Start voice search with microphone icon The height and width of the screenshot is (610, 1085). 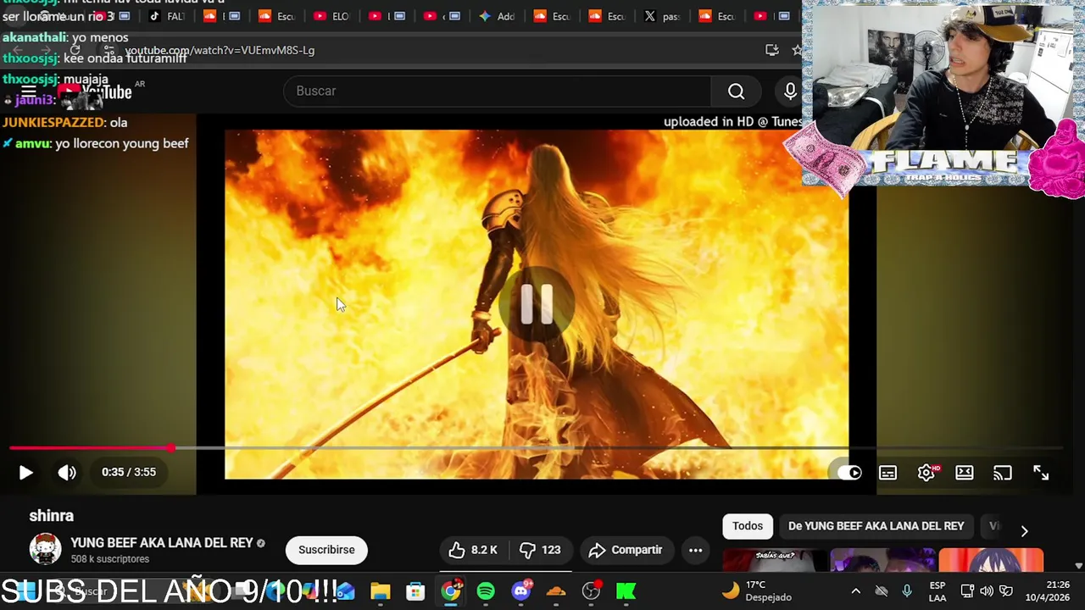pos(790,91)
